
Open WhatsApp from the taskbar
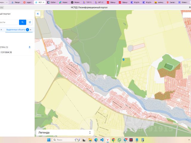click(119, 140)
